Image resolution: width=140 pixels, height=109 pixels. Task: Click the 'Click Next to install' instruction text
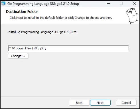61,18
